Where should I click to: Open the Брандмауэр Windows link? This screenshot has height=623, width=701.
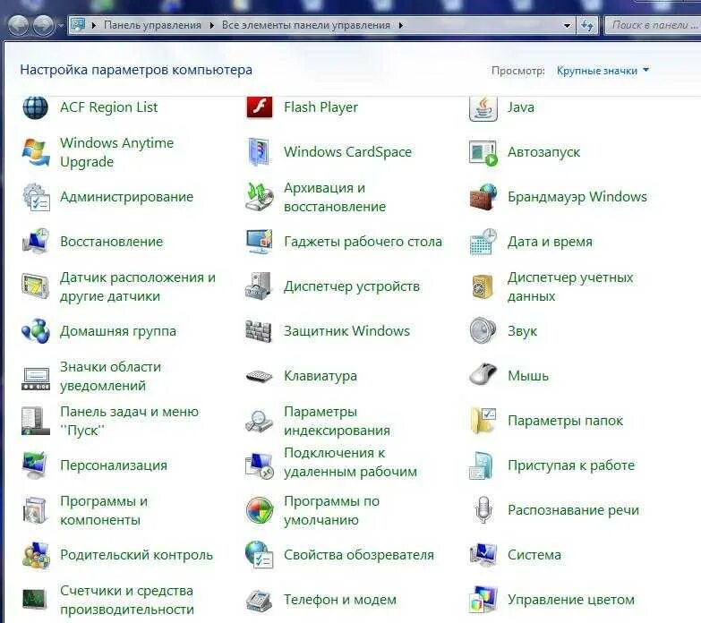(x=577, y=197)
